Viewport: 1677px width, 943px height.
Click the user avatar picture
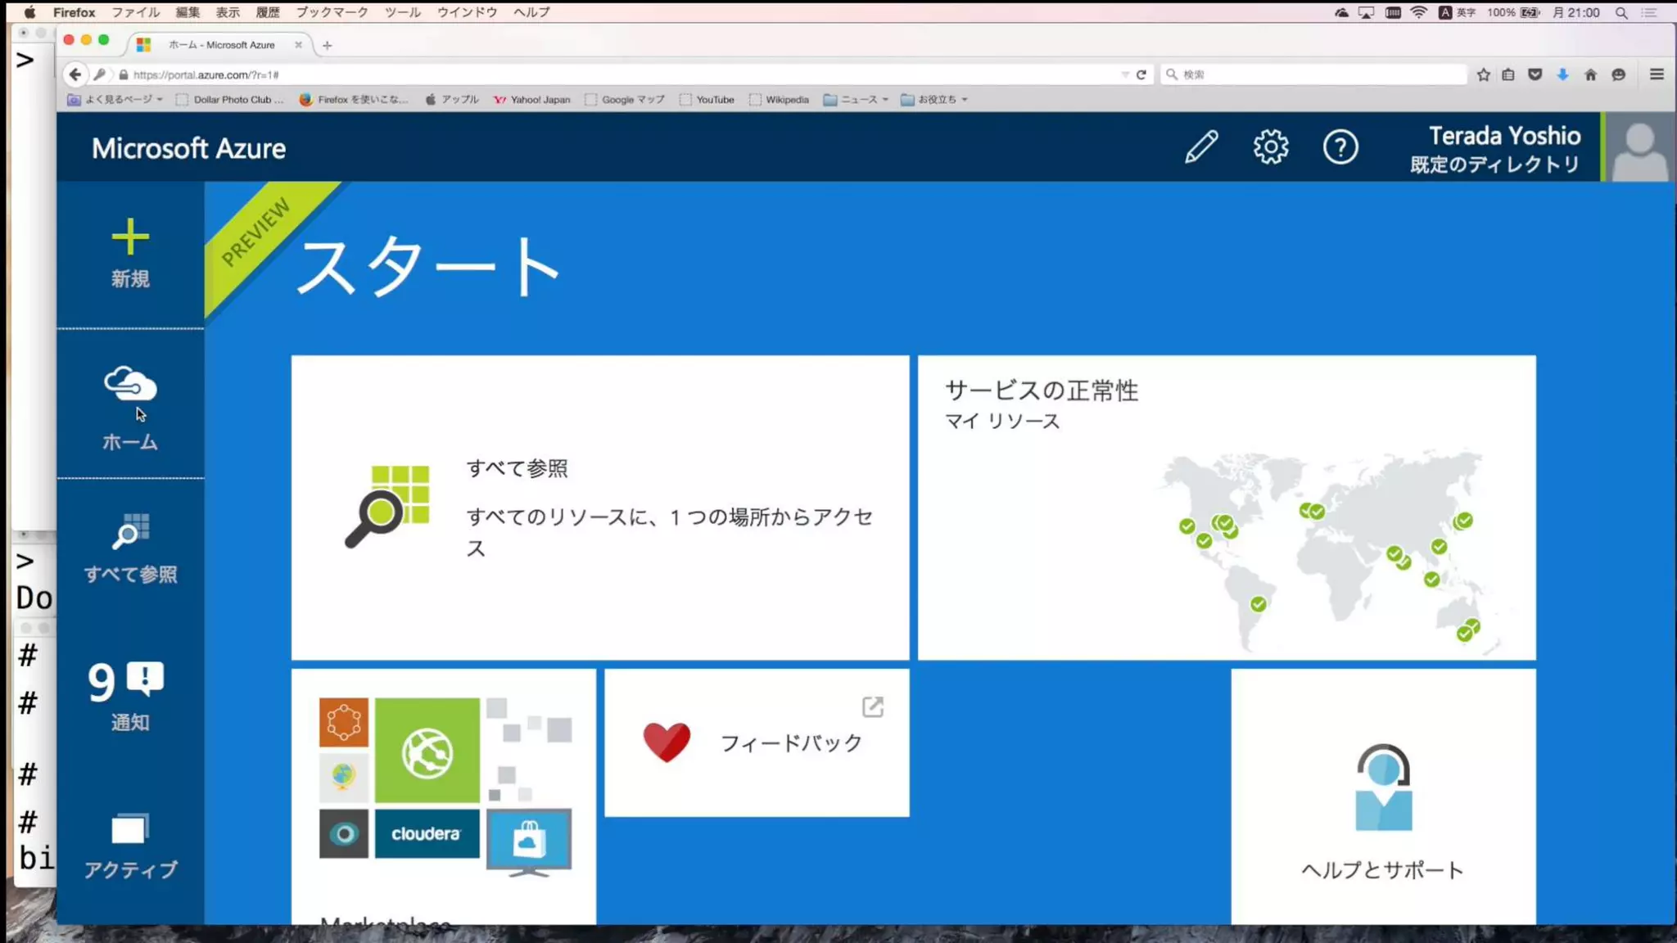point(1640,148)
